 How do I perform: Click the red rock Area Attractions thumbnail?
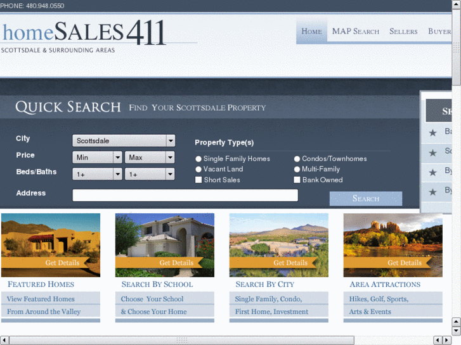[x=393, y=245]
